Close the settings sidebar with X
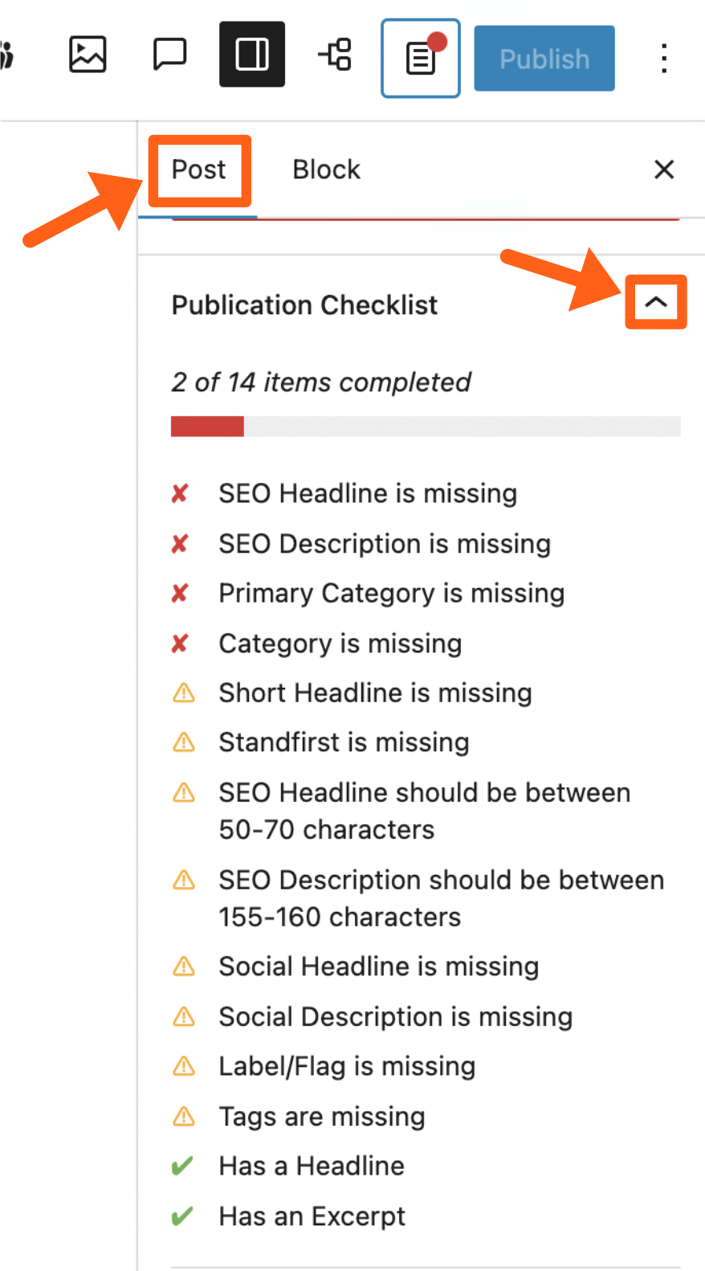Viewport: 705px width, 1271px height. point(664,170)
